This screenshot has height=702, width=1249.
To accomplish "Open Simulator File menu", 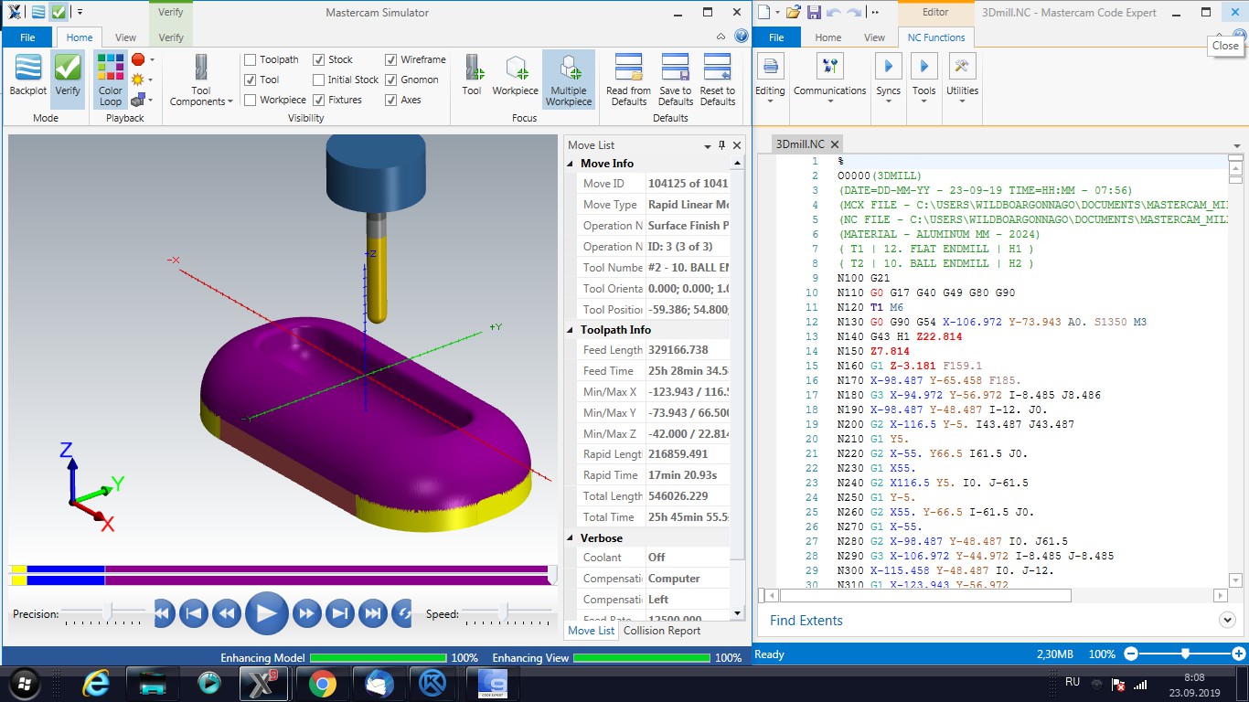I will point(27,37).
